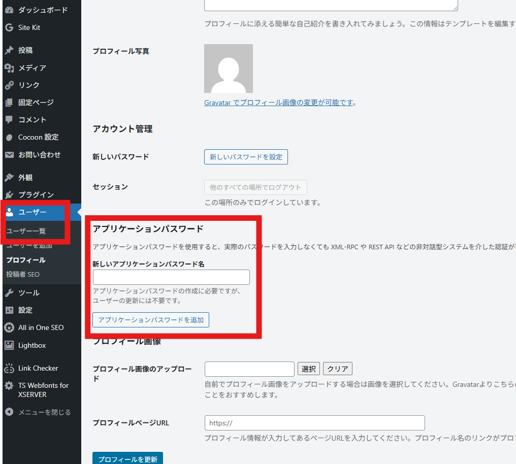Click the 新しいパスワードを設定 button
The width and height of the screenshot is (516, 464).
click(x=246, y=157)
